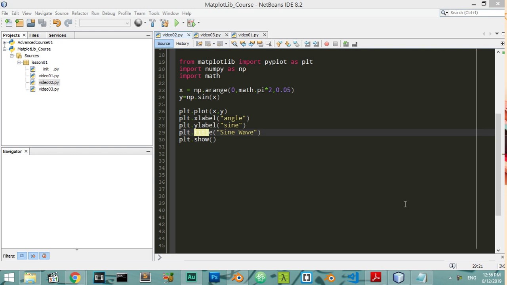Image resolution: width=507 pixels, height=285 pixels.
Task: Close the Navigator panel
Action: coord(26,151)
